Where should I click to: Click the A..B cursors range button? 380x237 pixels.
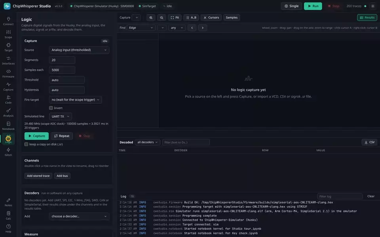pyautogui.click(x=191, y=17)
